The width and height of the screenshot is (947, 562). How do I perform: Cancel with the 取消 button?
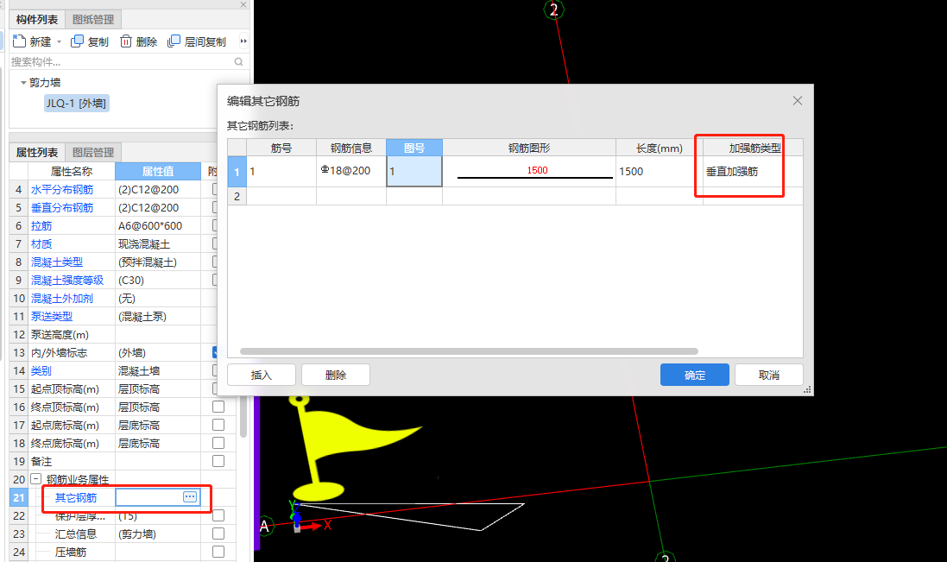click(x=769, y=375)
